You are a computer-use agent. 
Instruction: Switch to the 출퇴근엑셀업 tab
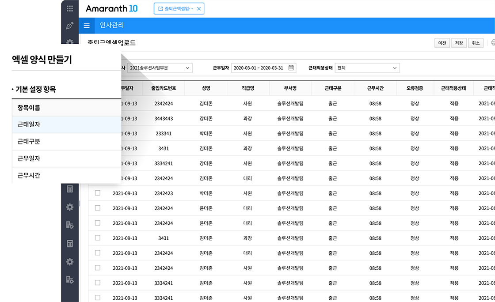coord(179,9)
